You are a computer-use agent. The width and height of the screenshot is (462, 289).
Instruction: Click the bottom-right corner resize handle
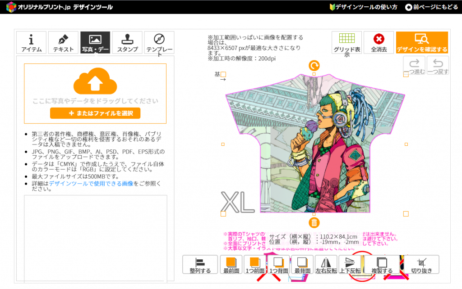point(406,214)
